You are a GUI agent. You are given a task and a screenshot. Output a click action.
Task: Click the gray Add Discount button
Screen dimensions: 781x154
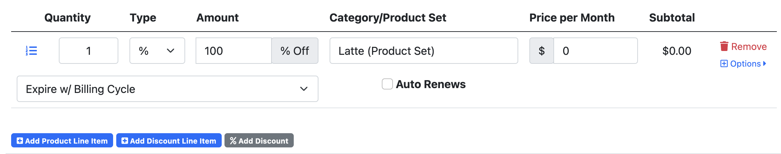tap(259, 140)
